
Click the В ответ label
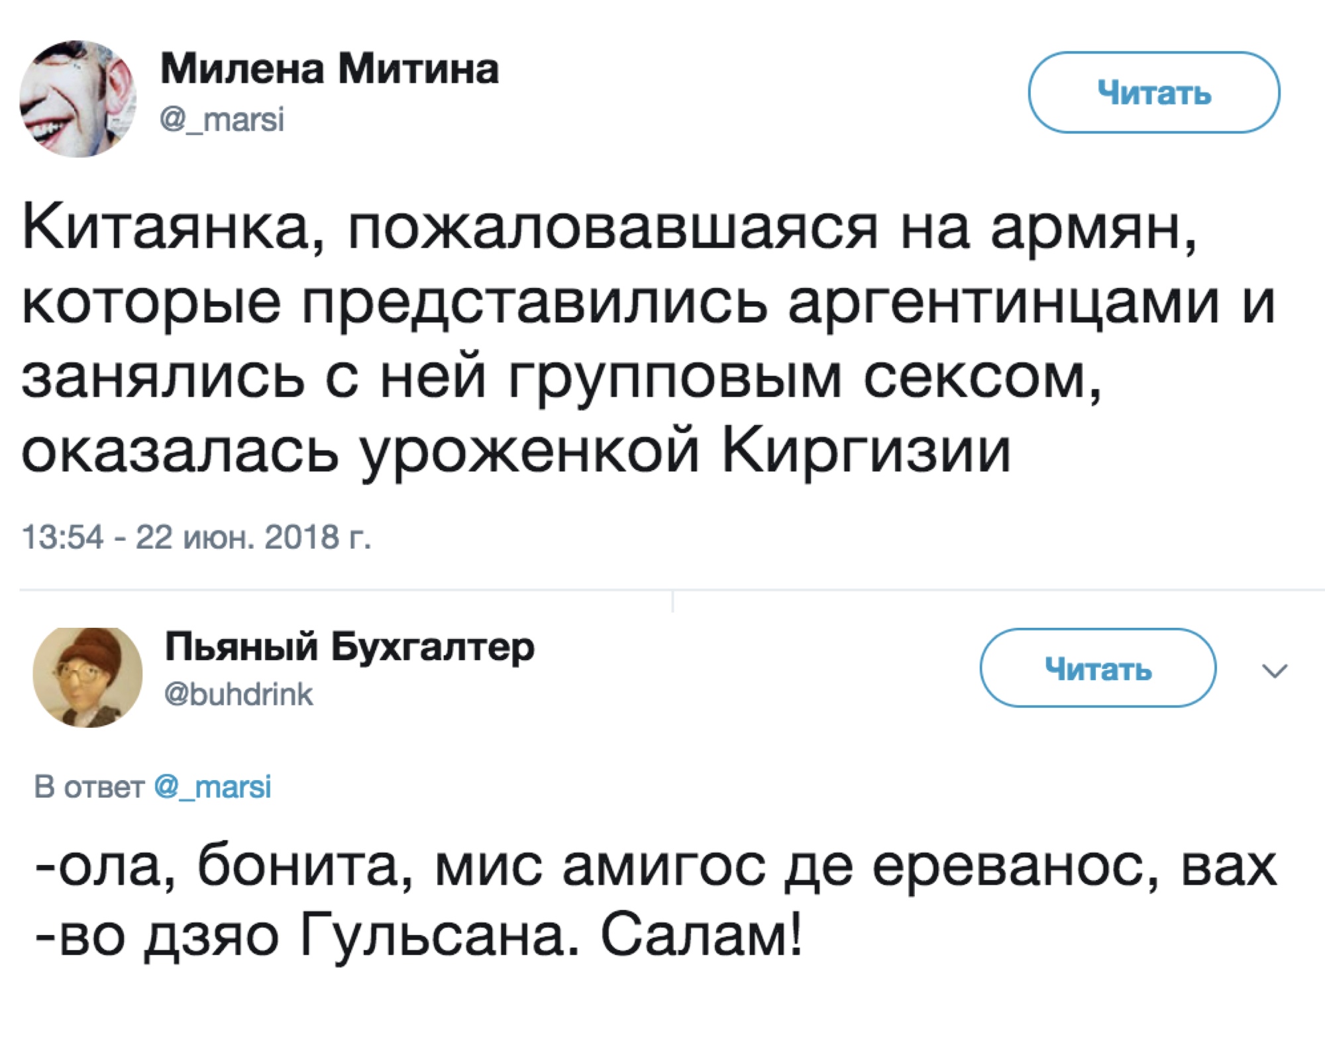click(x=89, y=787)
